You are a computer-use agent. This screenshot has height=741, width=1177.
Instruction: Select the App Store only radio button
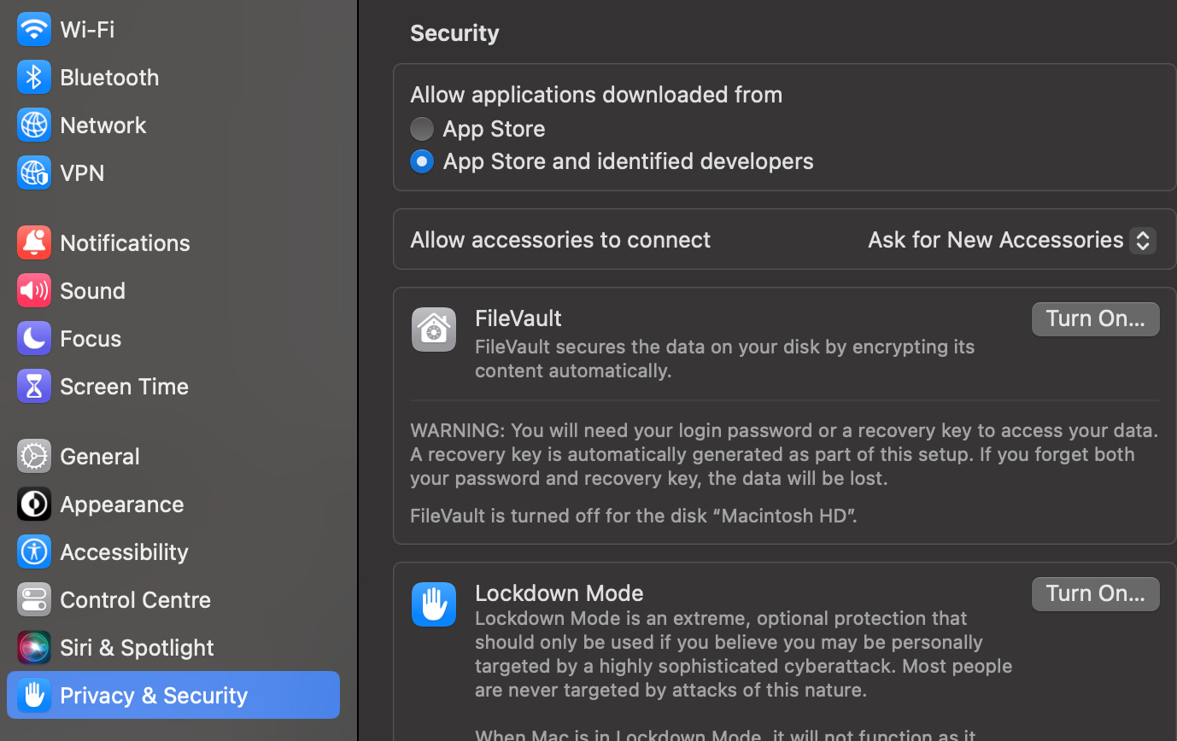421,128
